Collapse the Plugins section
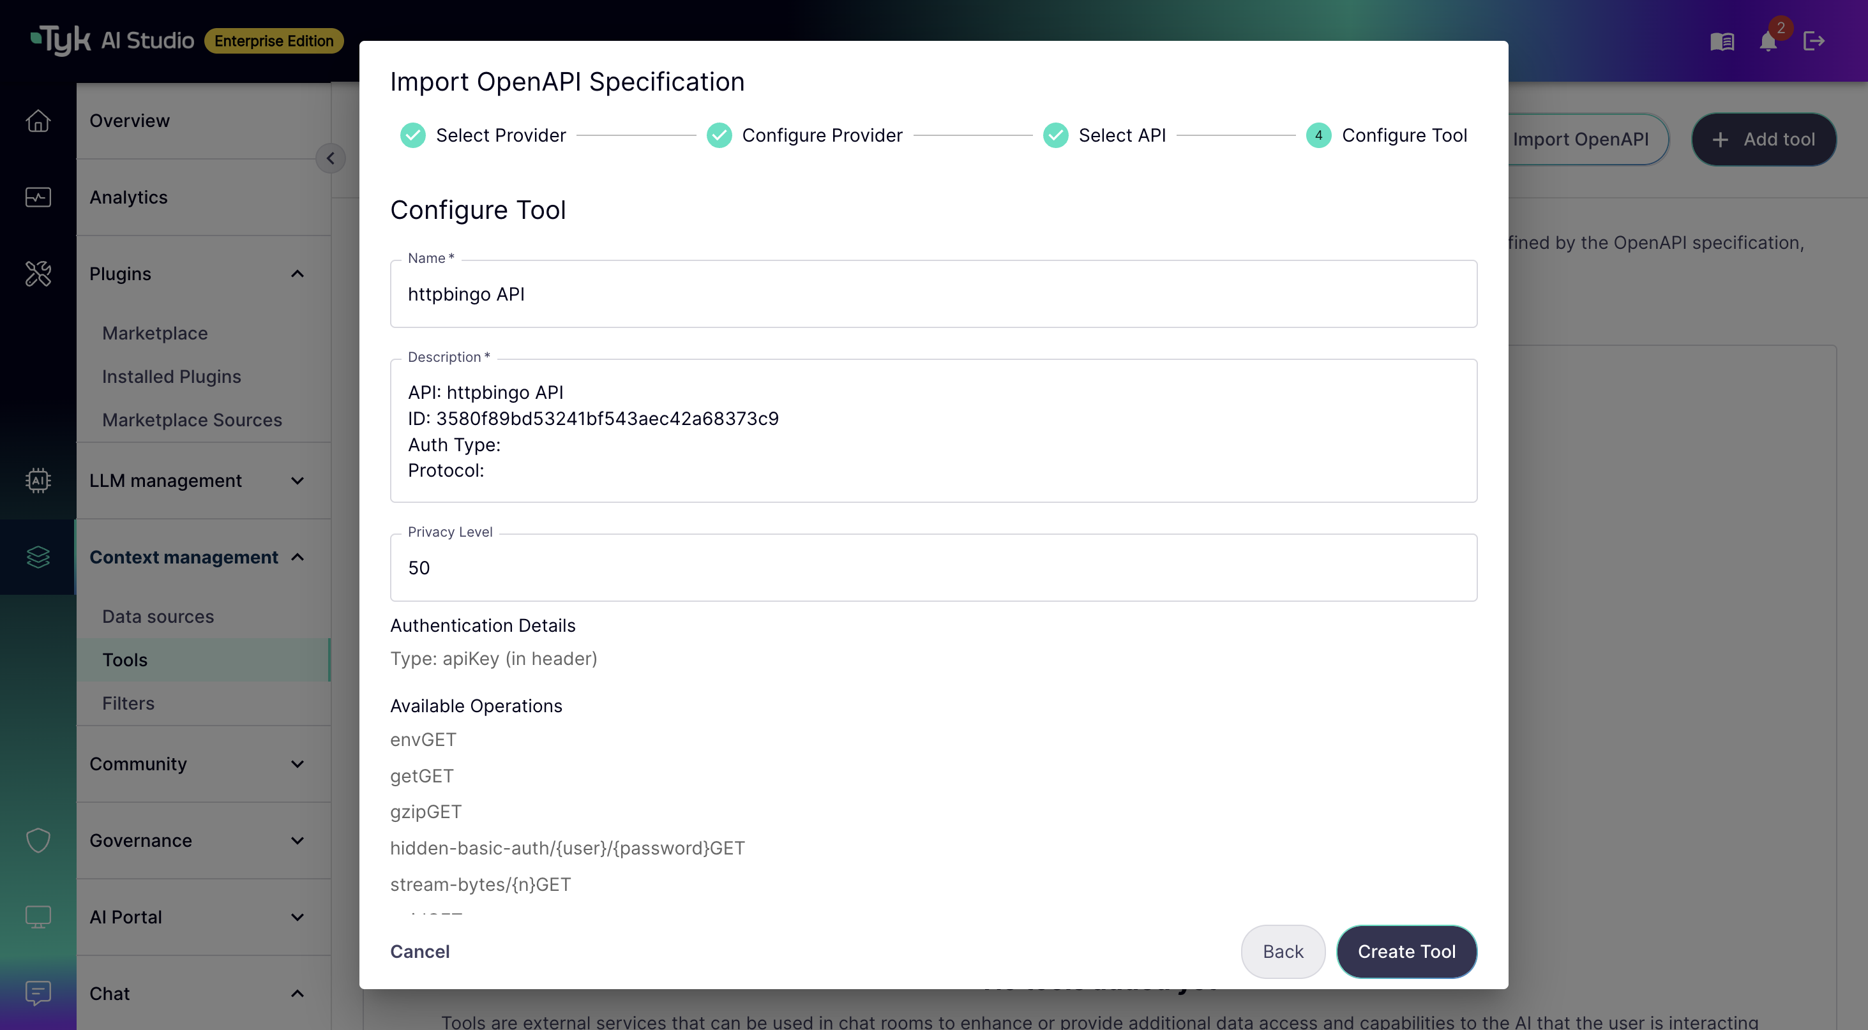The height and width of the screenshot is (1030, 1868). point(298,274)
